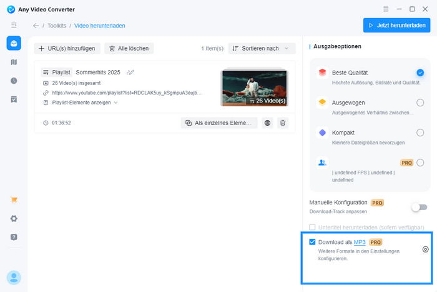The height and width of the screenshot is (292, 437).
Task: Click the Ausgabeoptionen heading
Action: (337, 46)
